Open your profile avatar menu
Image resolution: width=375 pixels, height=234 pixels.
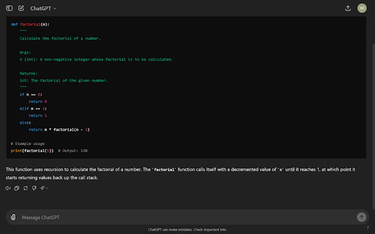click(362, 8)
